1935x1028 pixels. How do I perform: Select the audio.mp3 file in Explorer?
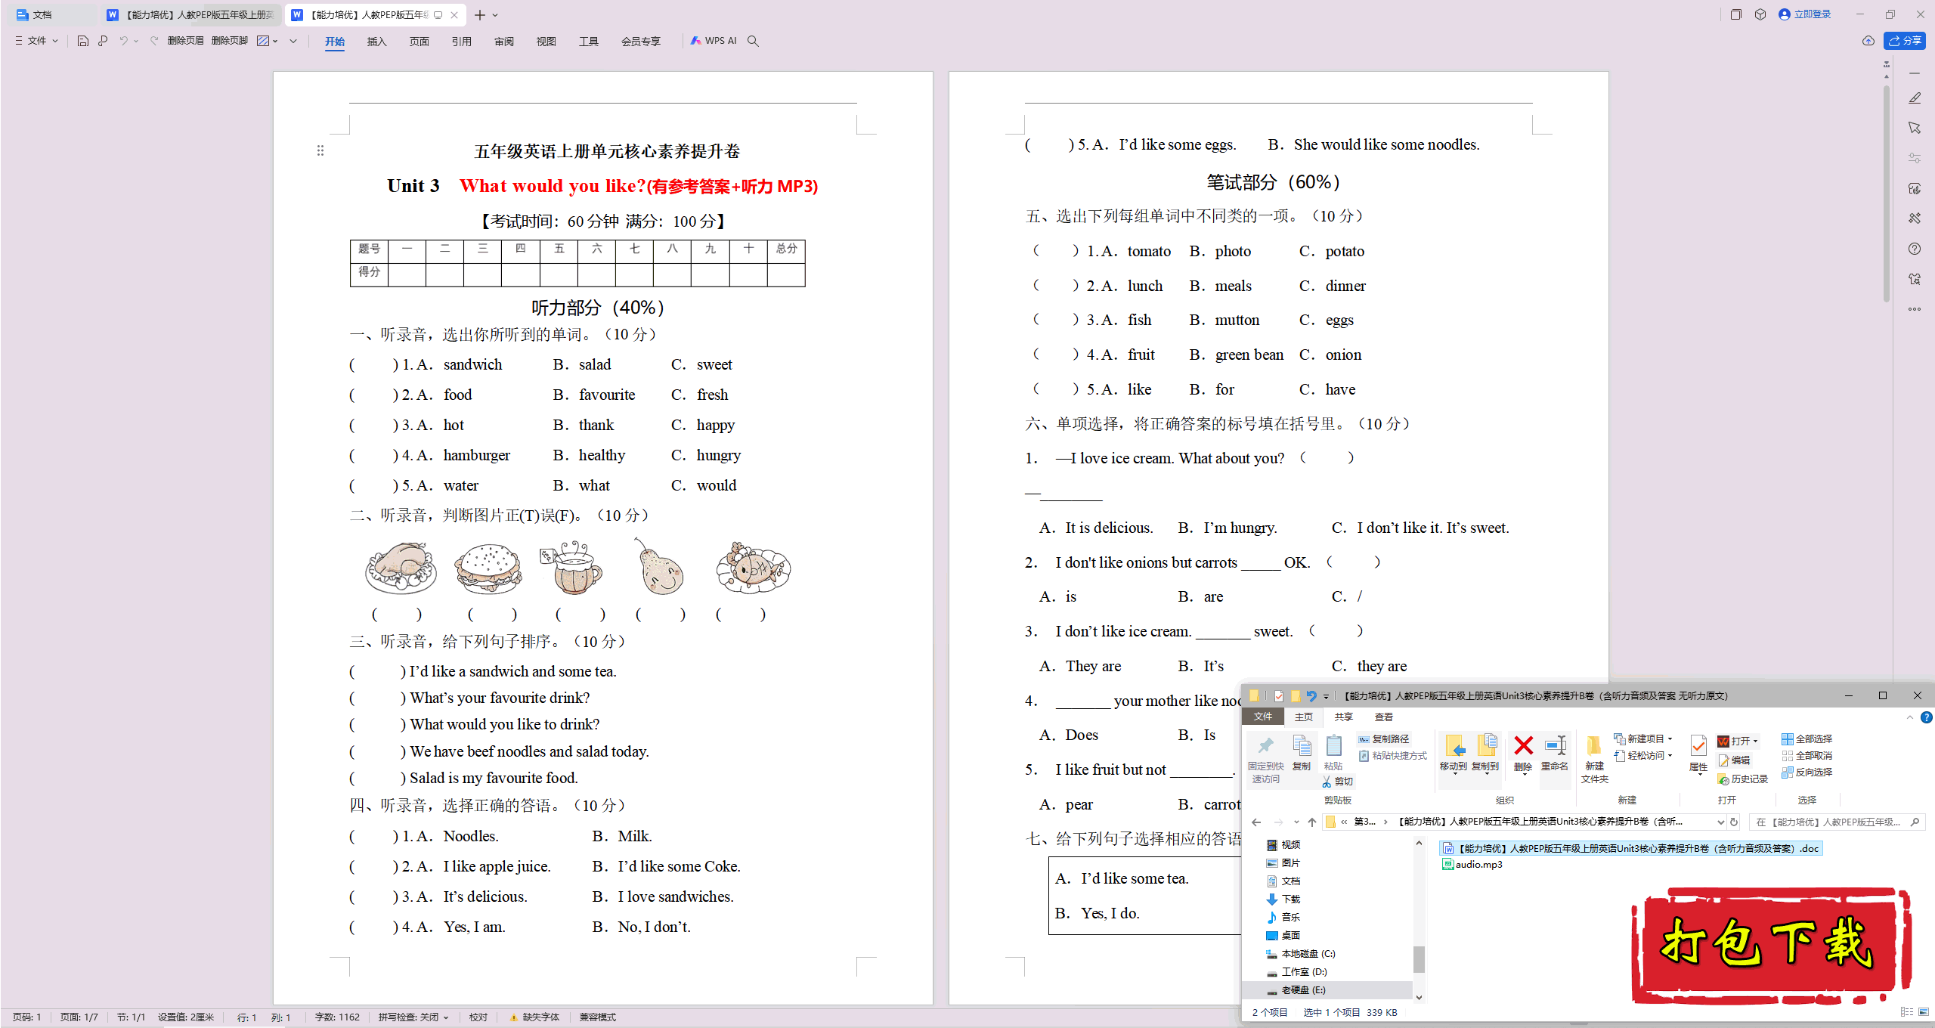1472,864
